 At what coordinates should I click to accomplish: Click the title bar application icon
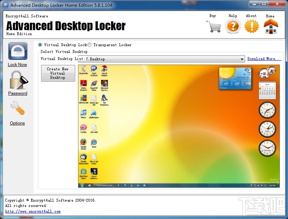click(6, 5)
